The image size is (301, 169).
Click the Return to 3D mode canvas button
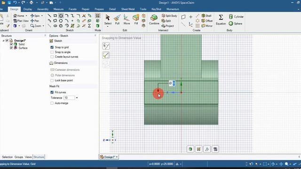190,149
